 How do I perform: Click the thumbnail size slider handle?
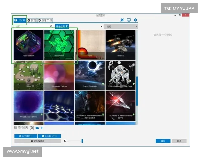(82, 141)
